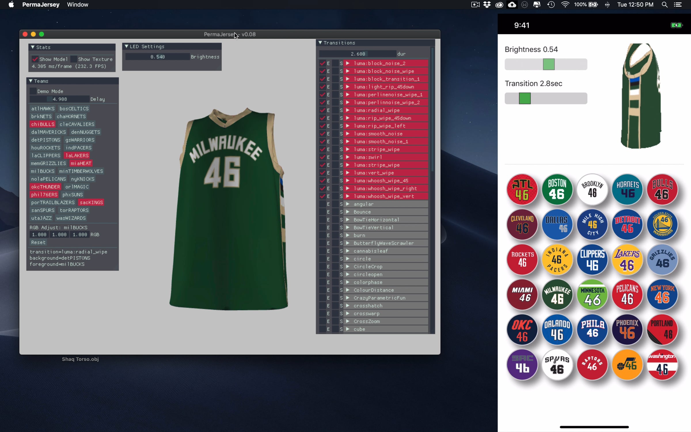Tap the OKC 46 team badge
This screenshot has width=691, height=432.
(x=522, y=330)
